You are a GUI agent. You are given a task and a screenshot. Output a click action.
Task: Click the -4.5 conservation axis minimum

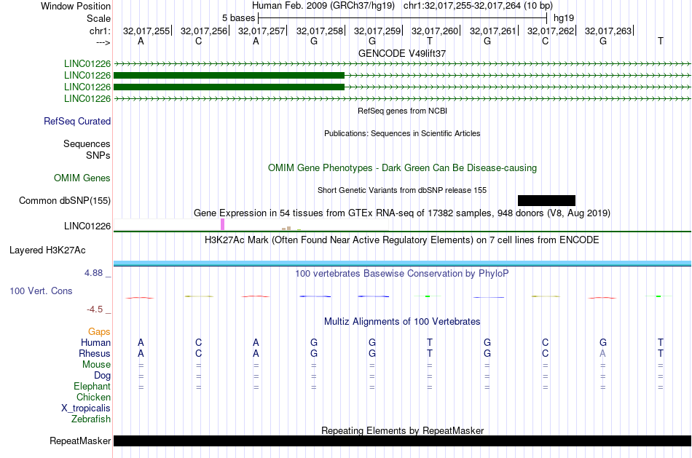[95, 309]
